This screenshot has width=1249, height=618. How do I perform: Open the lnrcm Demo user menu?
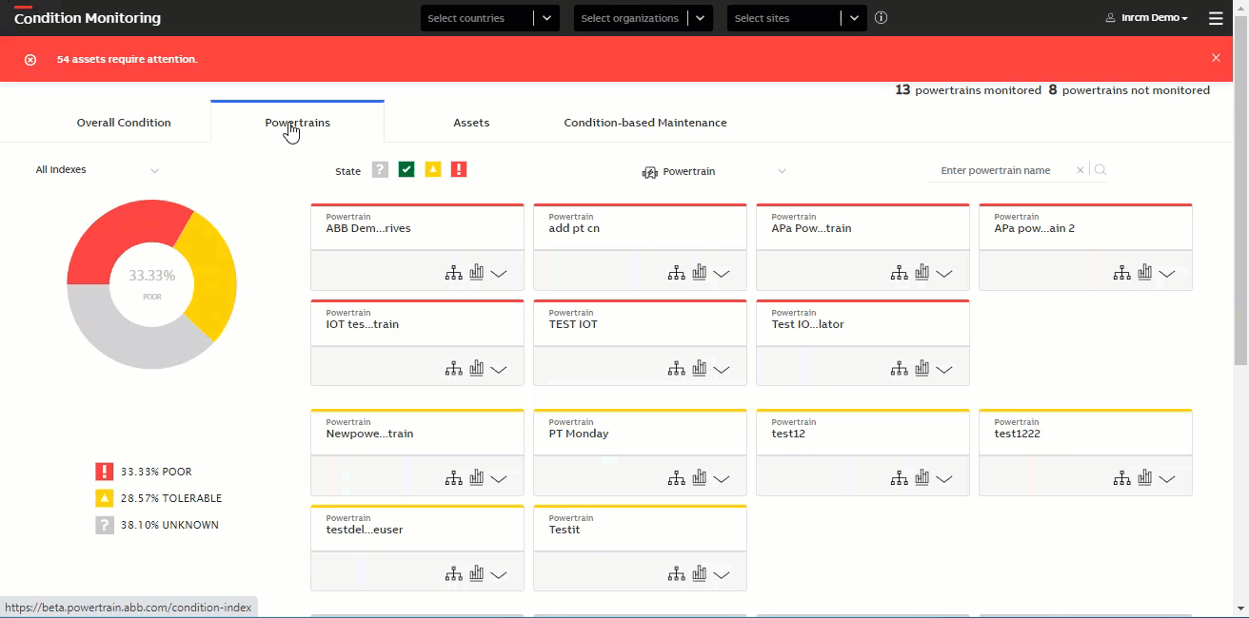pyautogui.click(x=1147, y=18)
